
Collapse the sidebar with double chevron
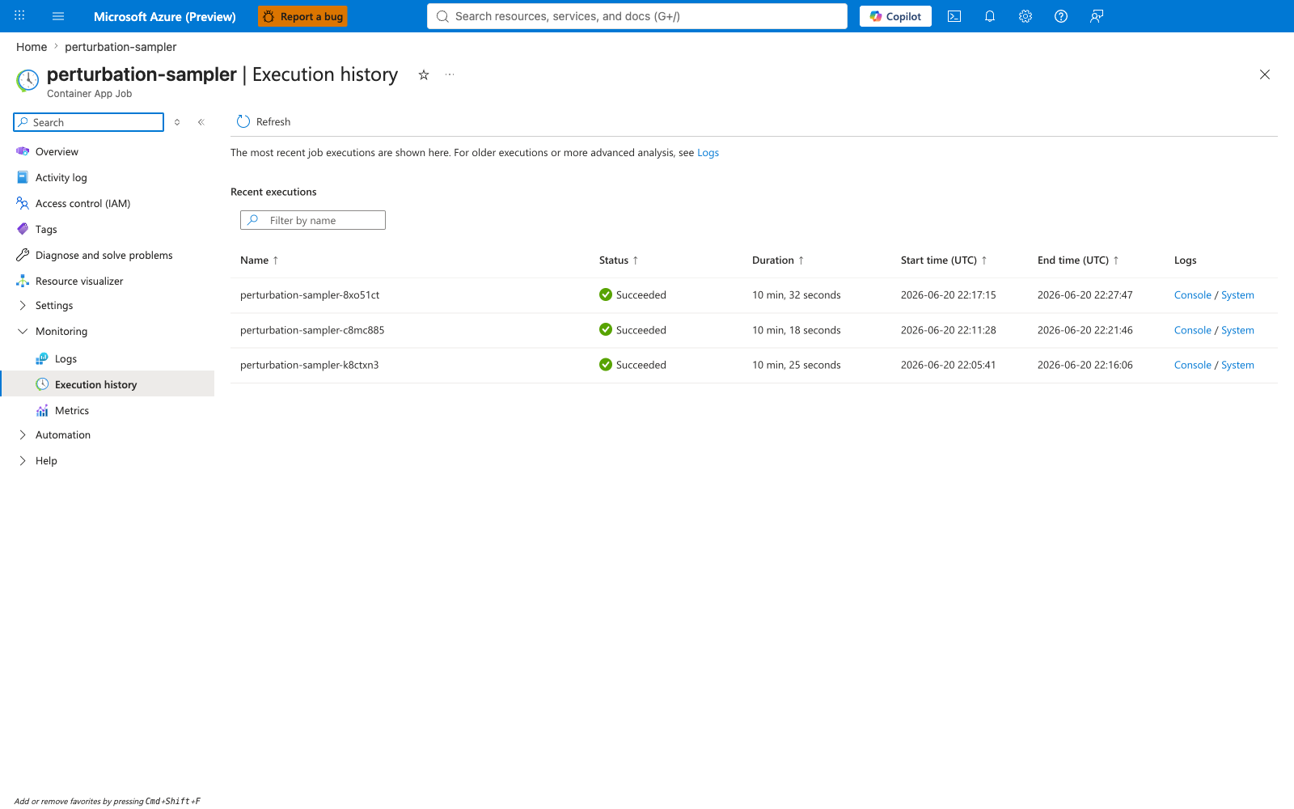(201, 122)
